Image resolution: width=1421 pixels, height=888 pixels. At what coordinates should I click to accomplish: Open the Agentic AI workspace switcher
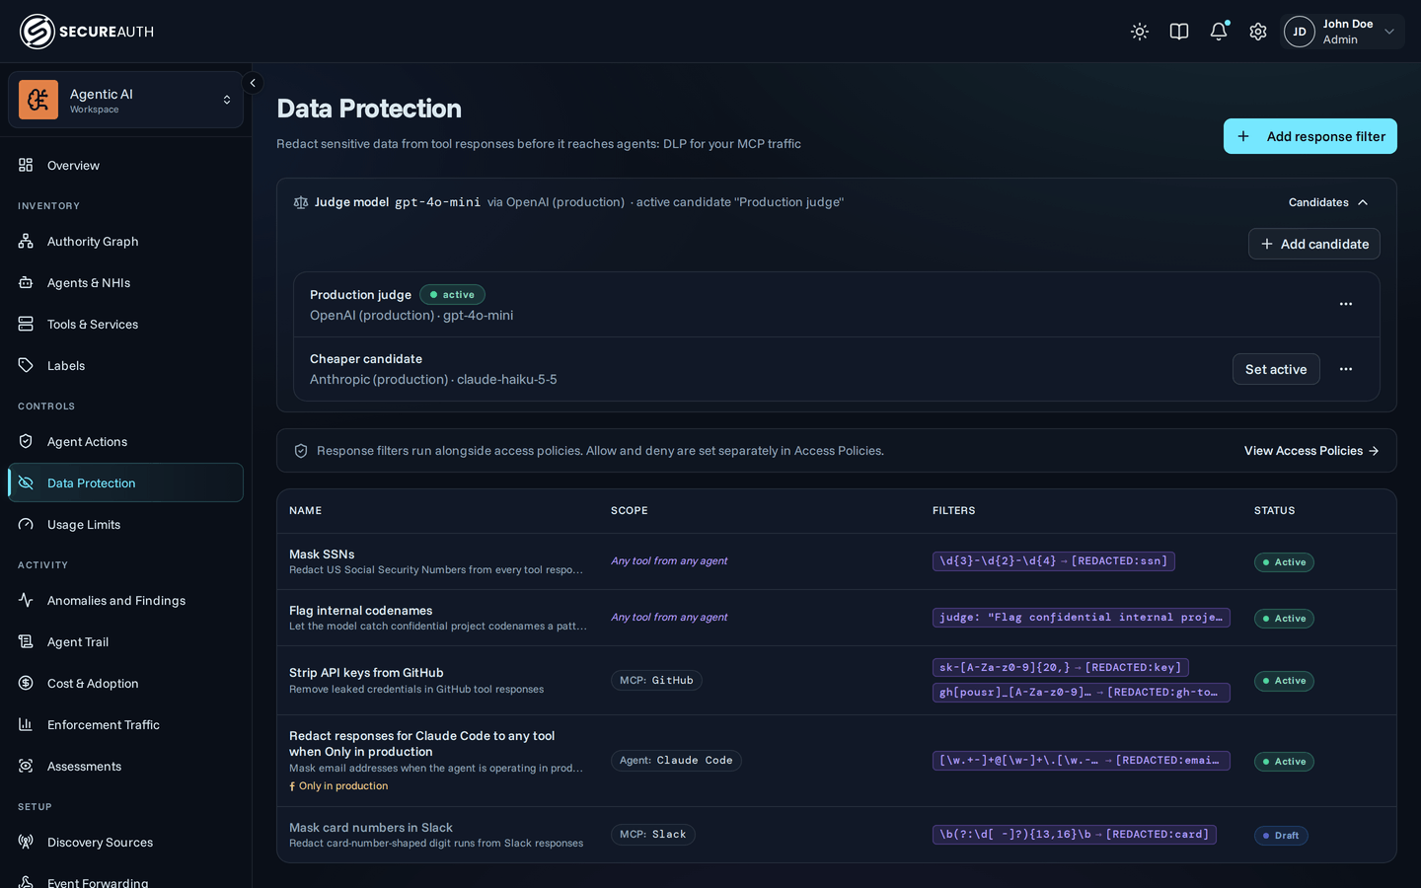(125, 100)
